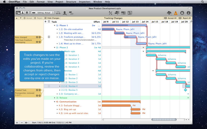Collapse the Communication task group
The image size is (207, 129).
[55, 102]
